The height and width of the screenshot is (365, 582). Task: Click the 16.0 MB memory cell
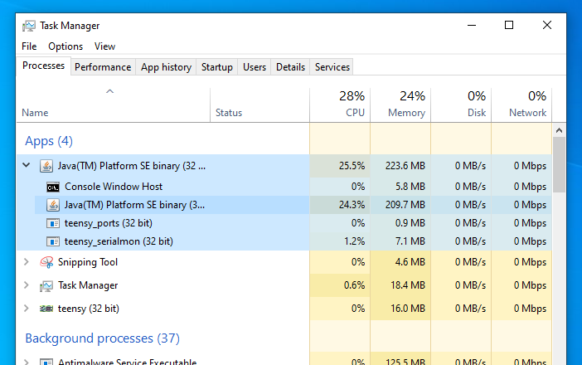pos(400,309)
